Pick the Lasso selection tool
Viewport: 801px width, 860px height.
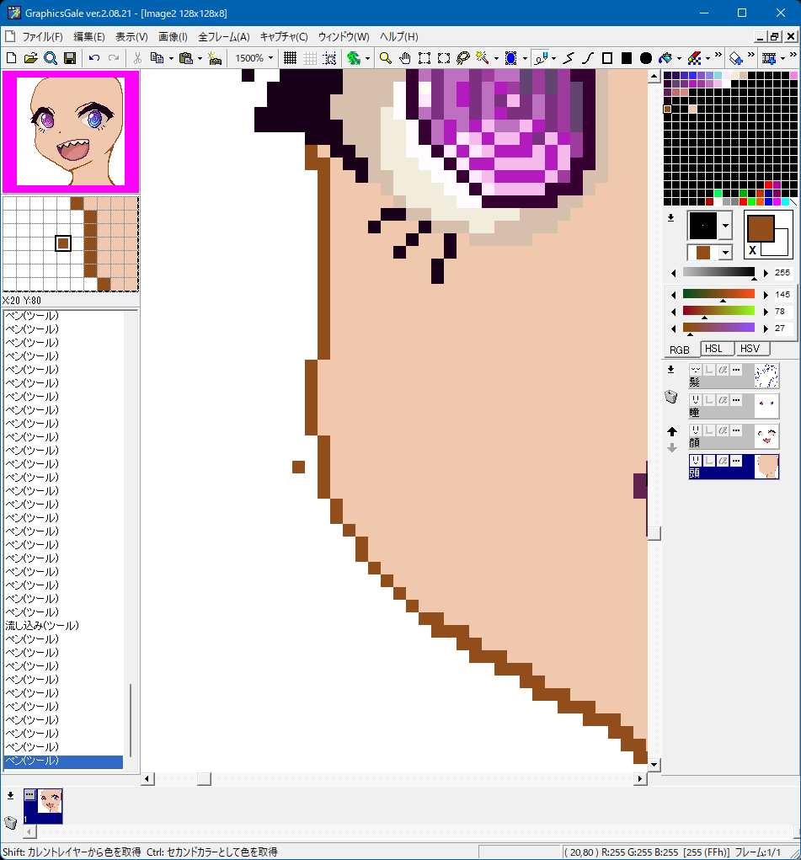(x=462, y=58)
